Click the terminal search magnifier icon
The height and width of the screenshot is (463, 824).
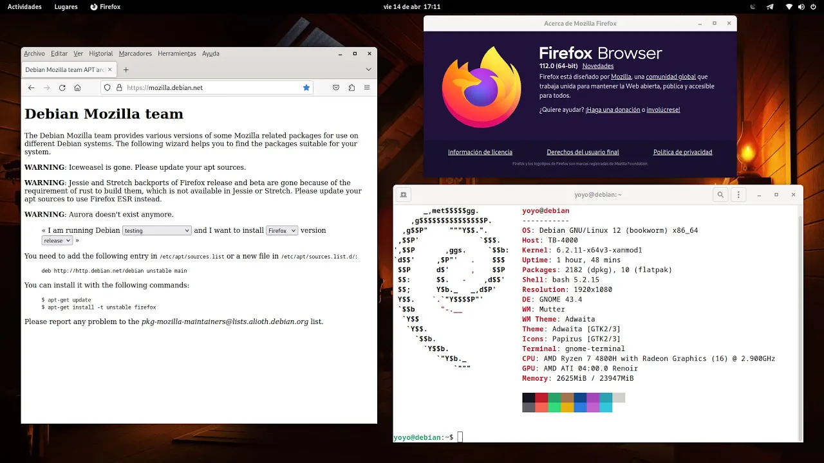point(721,194)
